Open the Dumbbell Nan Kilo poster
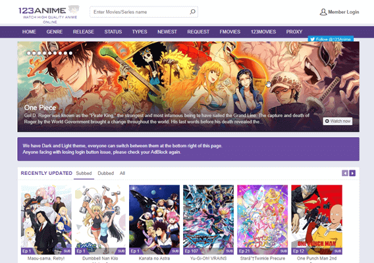 pyautogui.click(x=100, y=220)
